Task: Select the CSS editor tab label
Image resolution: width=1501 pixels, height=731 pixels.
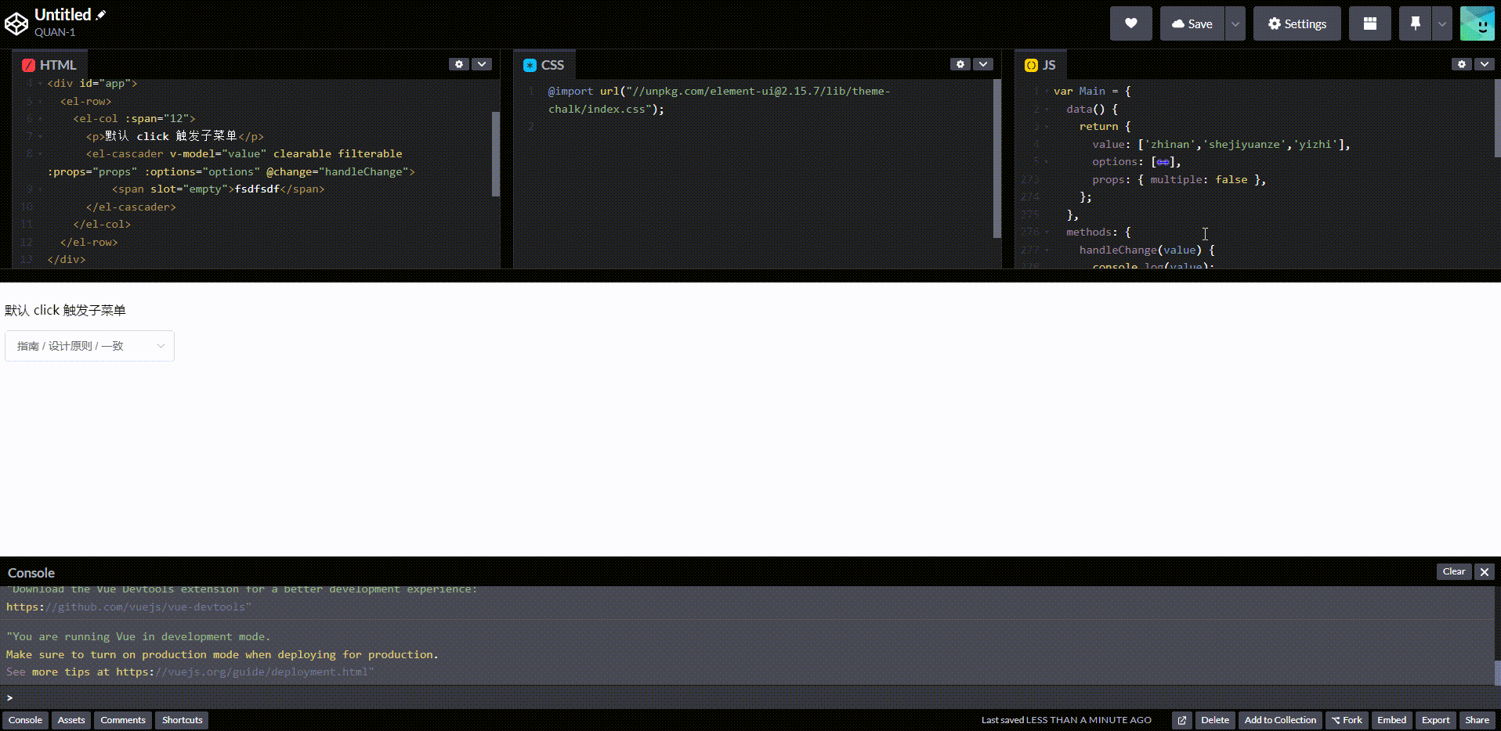Action: (x=544, y=65)
